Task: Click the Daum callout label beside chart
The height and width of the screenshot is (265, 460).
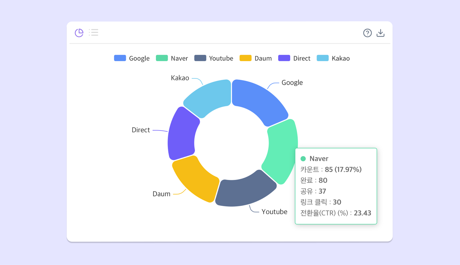Action: click(x=161, y=194)
